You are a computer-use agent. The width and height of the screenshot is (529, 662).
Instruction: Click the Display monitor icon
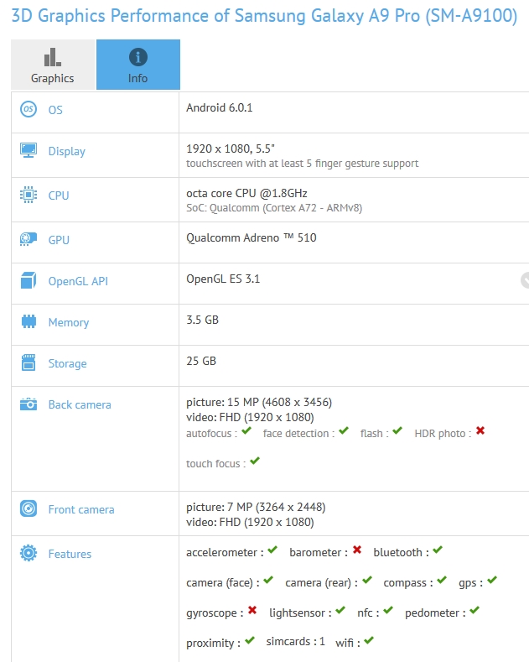29,150
